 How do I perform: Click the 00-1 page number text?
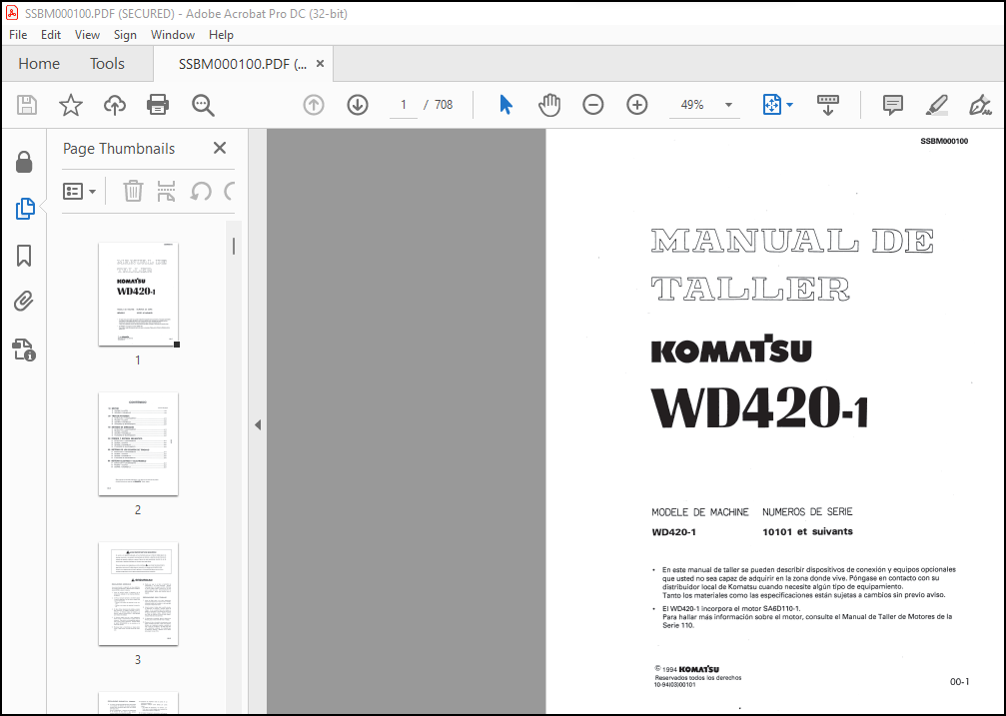[x=959, y=681]
